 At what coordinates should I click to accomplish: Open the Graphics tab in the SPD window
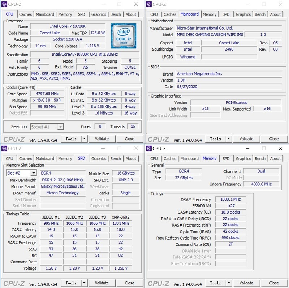pyautogui.click(x=99, y=158)
